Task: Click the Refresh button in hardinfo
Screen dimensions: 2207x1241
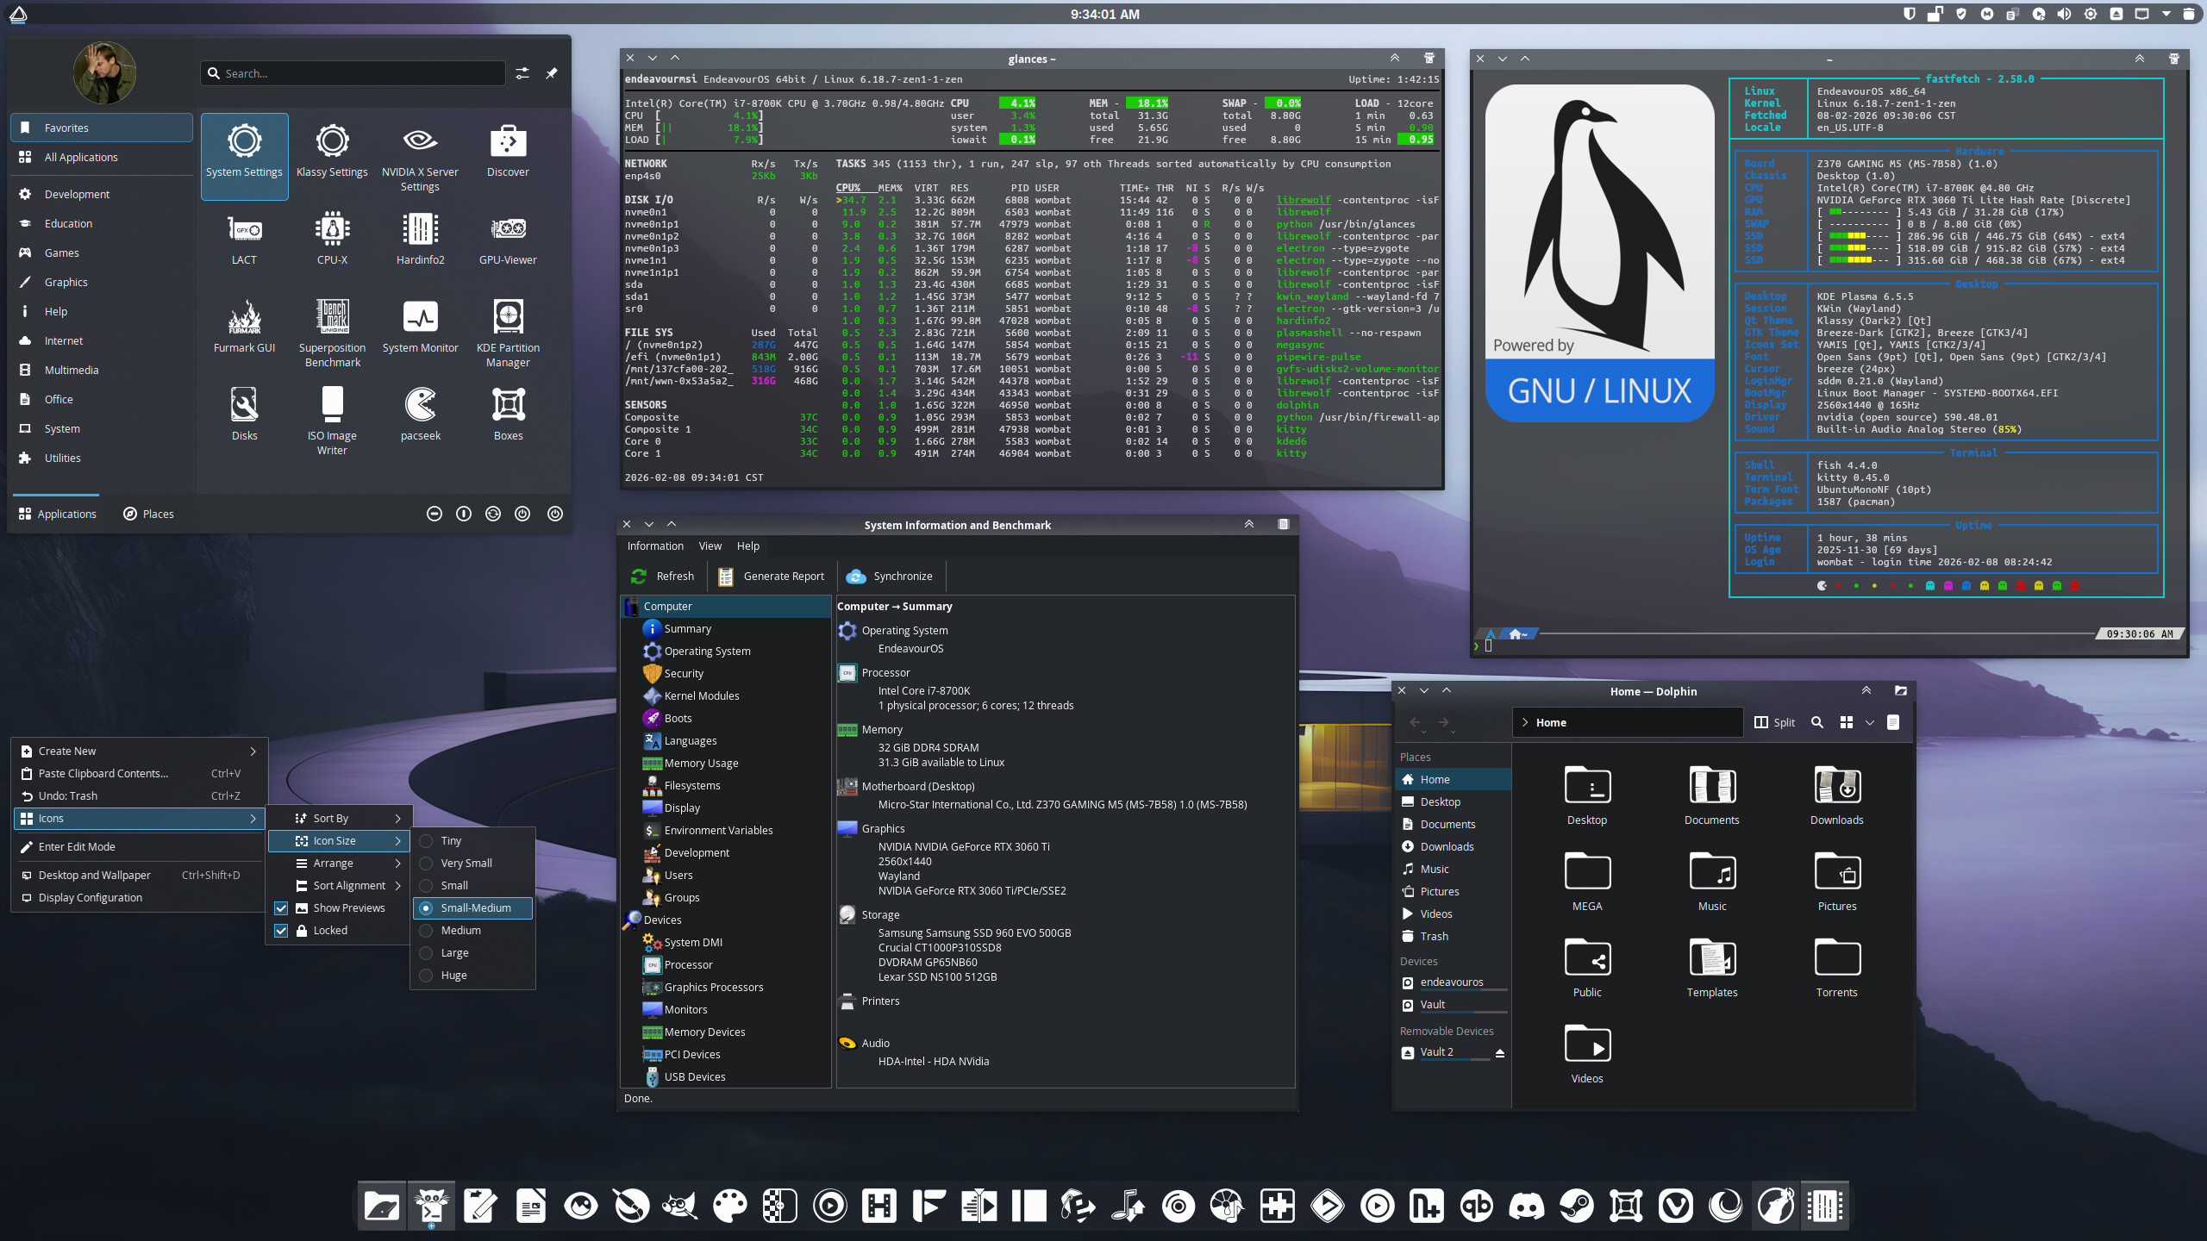Action: [662, 576]
